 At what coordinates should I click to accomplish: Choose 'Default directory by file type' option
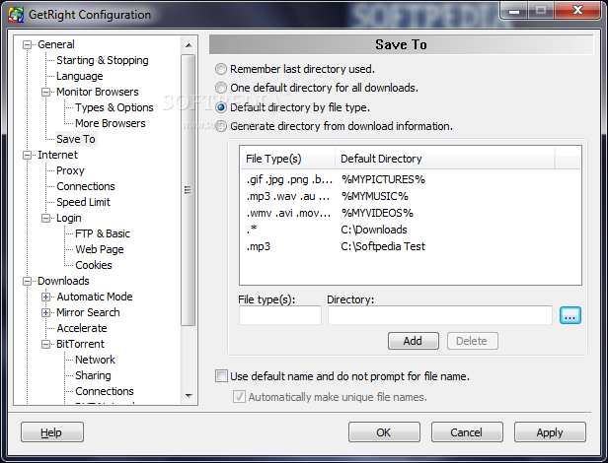pos(221,107)
